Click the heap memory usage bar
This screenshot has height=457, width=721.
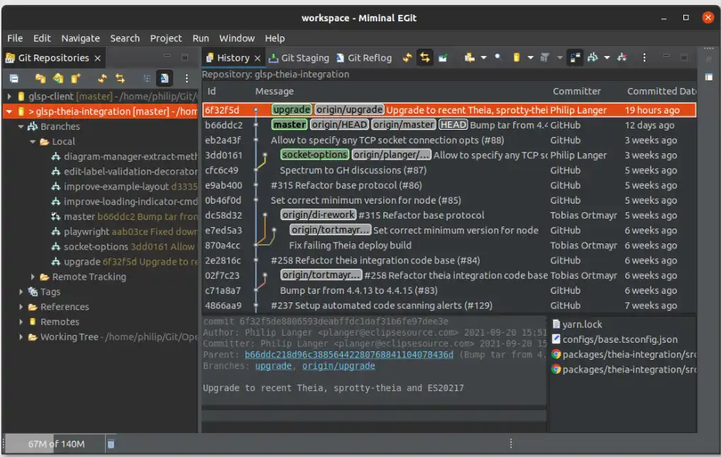(55, 444)
